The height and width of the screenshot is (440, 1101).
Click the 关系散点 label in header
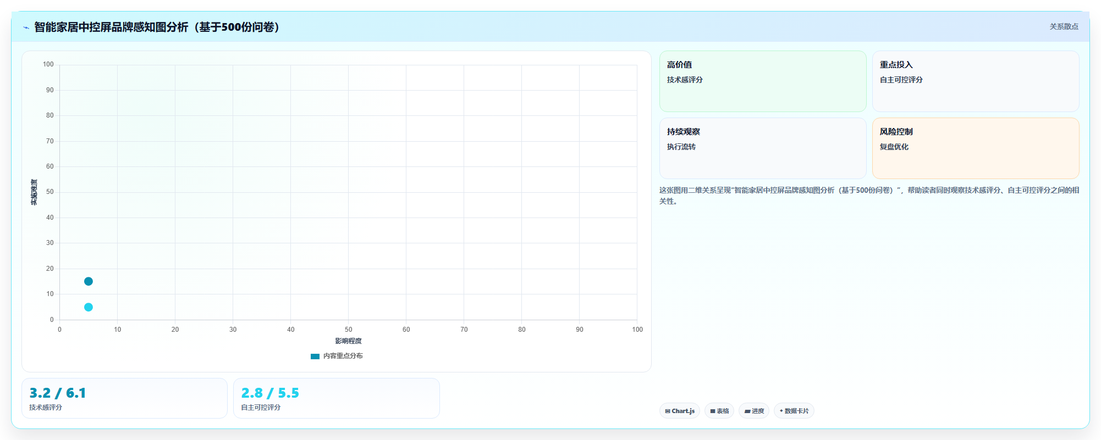click(x=1064, y=26)
